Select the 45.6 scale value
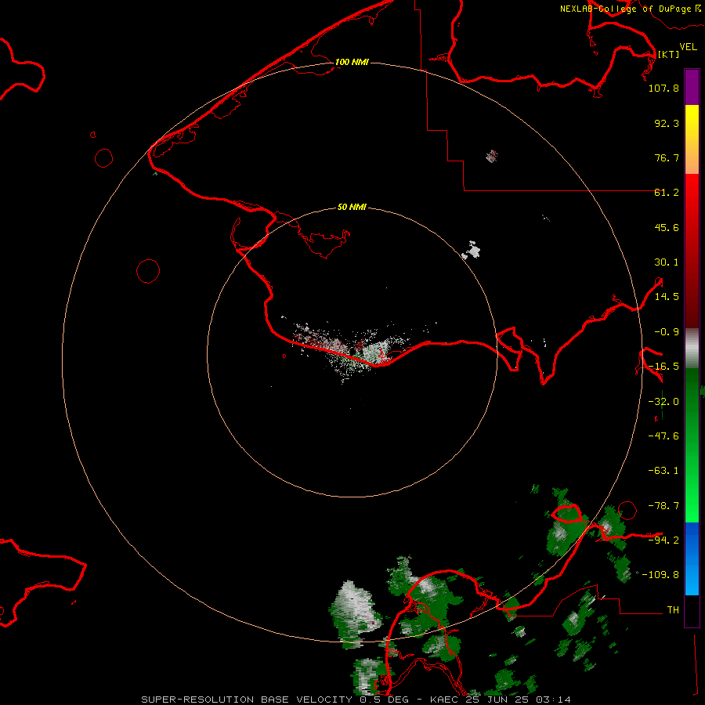The height and width of the screenshot is (705, 705). pyautogui.click(x=667, y=227)
